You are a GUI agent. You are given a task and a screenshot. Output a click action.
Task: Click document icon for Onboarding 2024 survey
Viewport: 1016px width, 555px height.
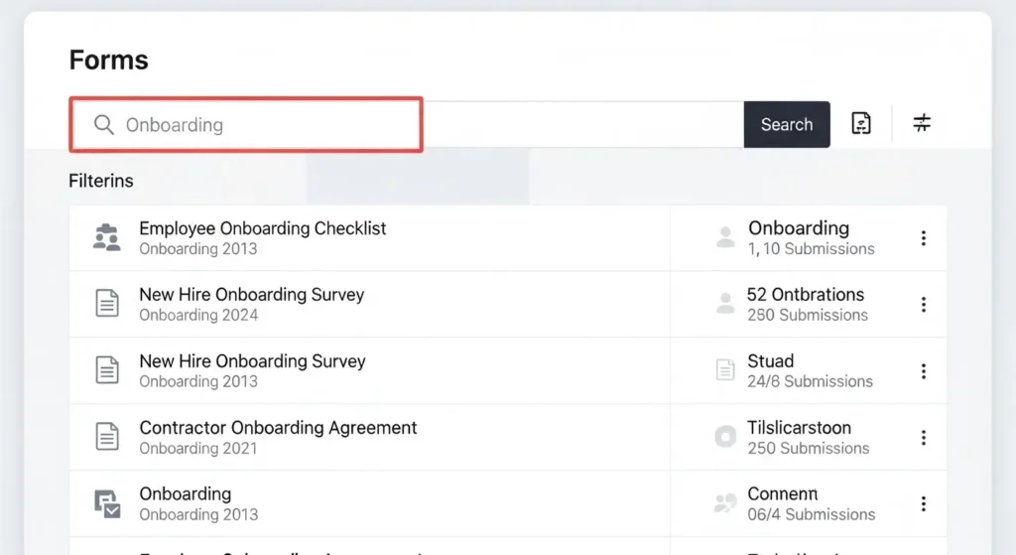pyautogui.click(x=106, y=304)
